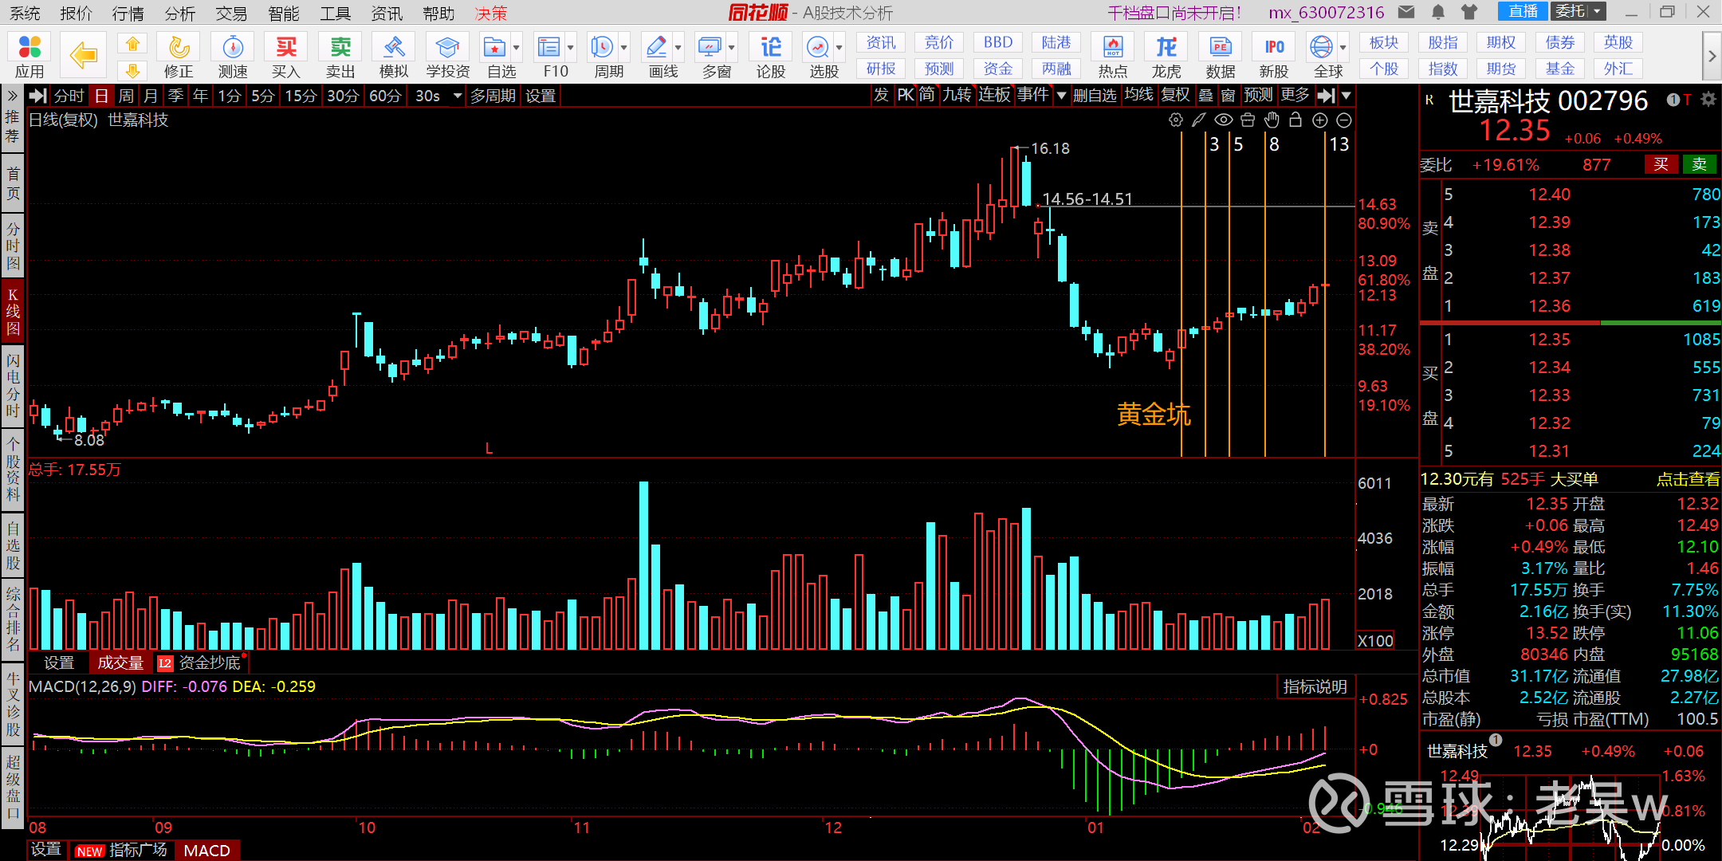Switch to 分时 intraday view

pyautogui.click(x=69, y=96)
